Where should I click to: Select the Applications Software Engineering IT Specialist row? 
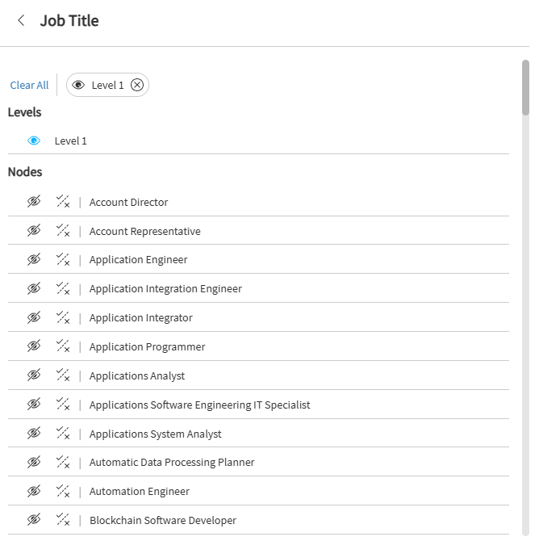258,405
